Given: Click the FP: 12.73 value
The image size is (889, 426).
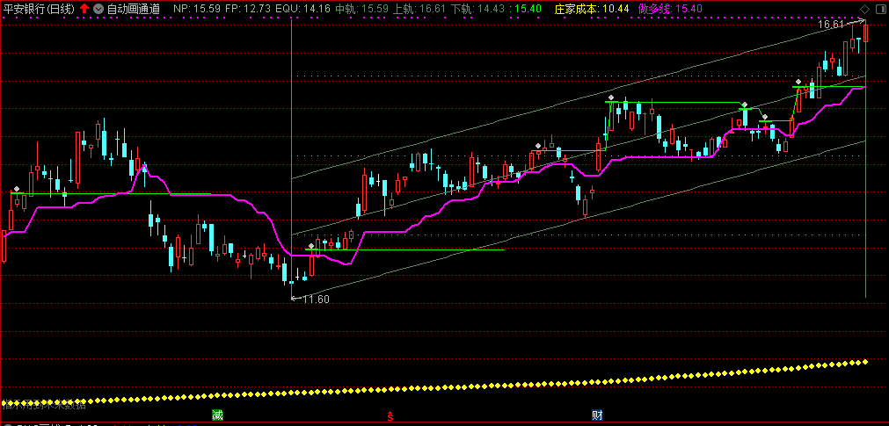Looking at the screenshot, I should 248,9.
